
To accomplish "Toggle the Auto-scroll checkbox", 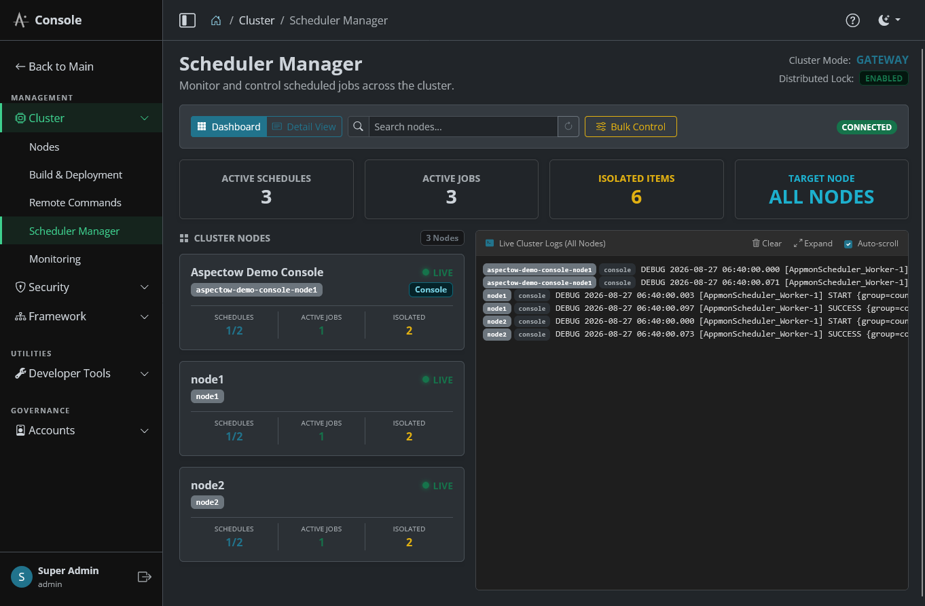I will [848, 244].
